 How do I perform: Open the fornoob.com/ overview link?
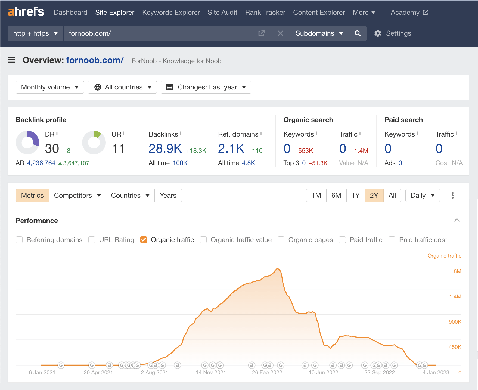click(95, 60)
